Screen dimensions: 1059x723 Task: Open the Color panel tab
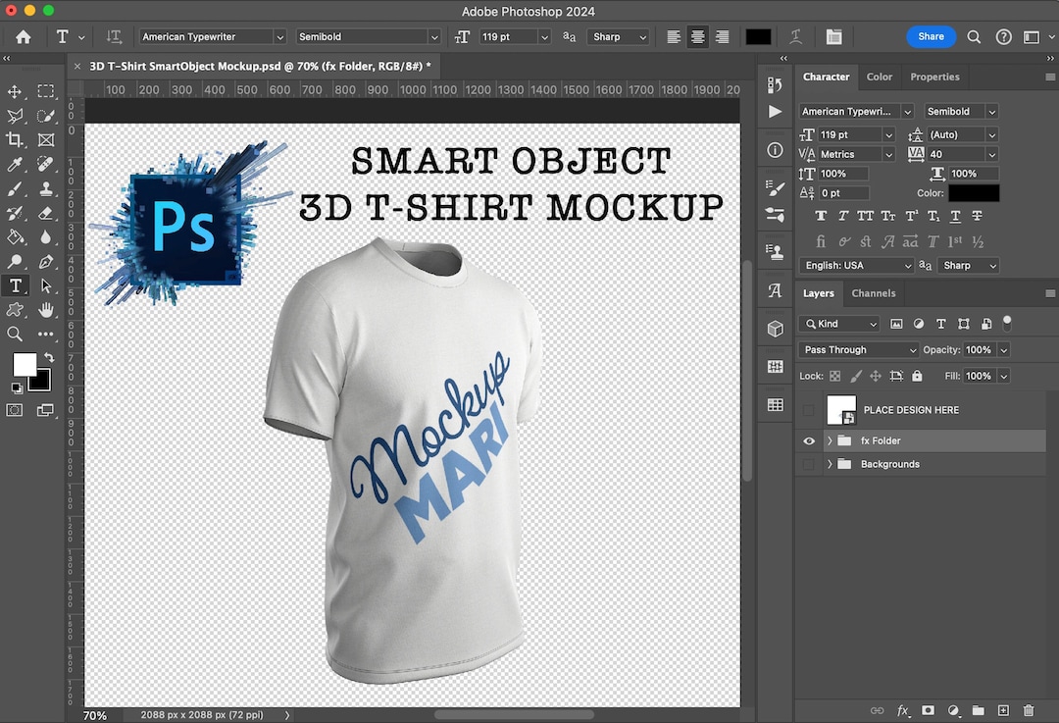[879, 77]
